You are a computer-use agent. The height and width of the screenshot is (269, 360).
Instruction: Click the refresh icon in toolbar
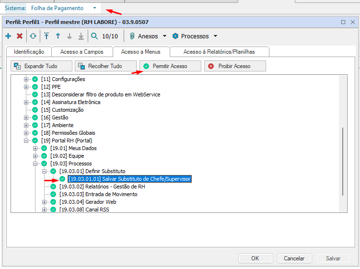(33, 36)
